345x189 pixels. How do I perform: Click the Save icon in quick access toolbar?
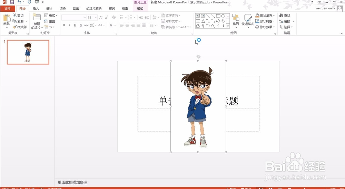click(x=12, y=2)
